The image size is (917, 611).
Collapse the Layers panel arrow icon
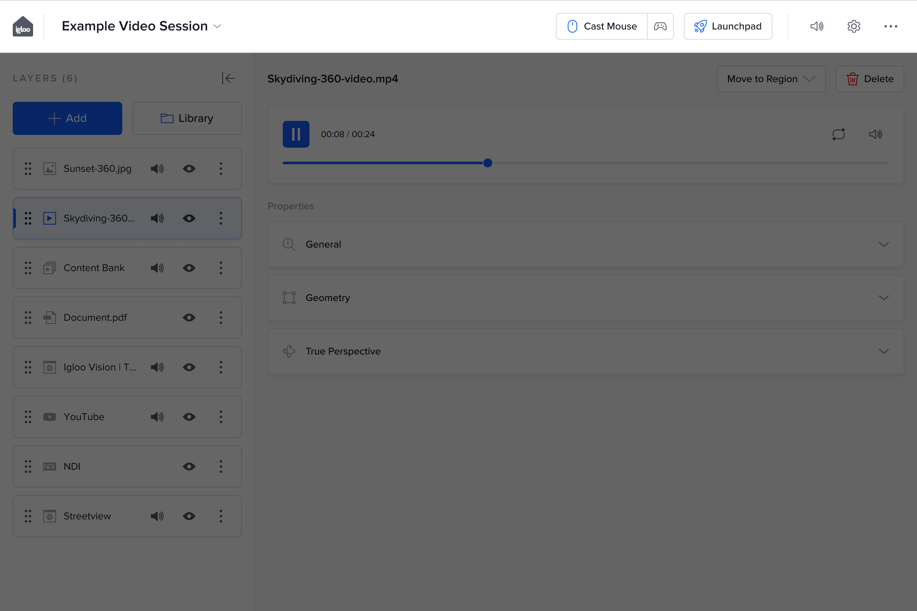(x=229, y=78)
